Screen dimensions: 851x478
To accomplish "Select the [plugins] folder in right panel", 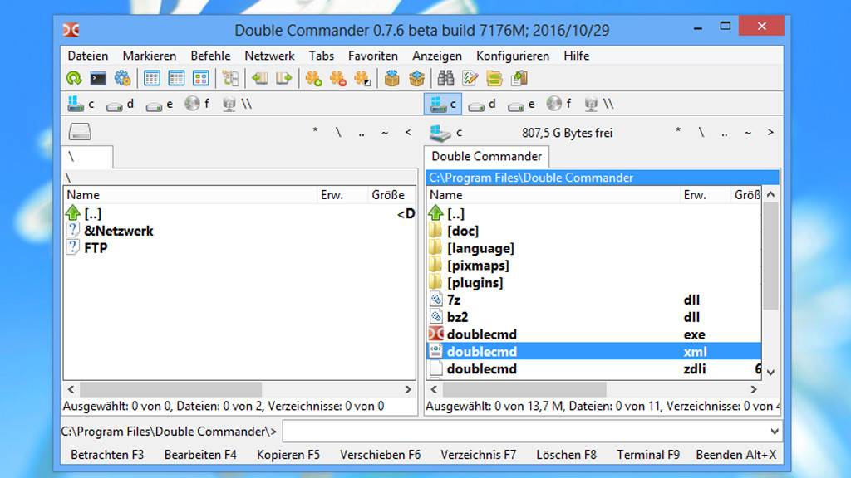I will click(475, 283).
